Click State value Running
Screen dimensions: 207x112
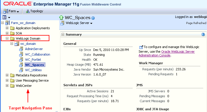pyautogui.click(x=99, y=55)
